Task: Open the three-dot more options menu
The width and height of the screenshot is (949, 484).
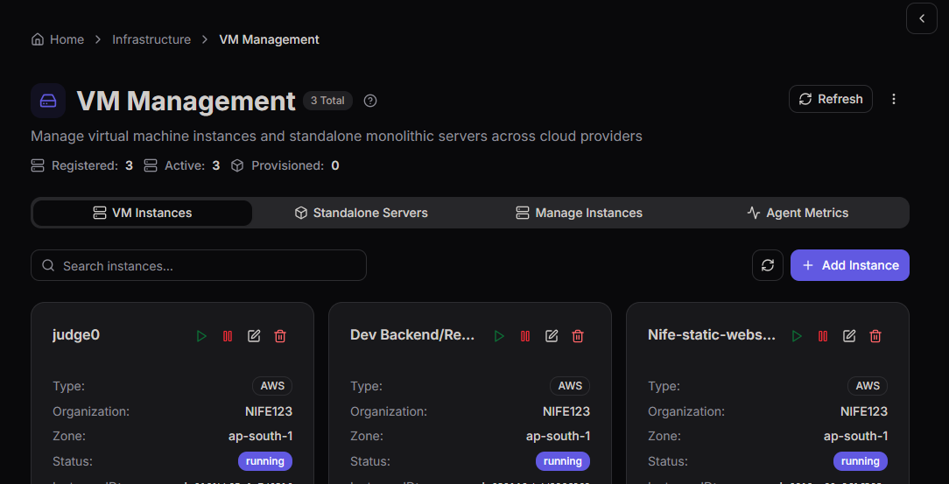Action: (x=893, y=99)
